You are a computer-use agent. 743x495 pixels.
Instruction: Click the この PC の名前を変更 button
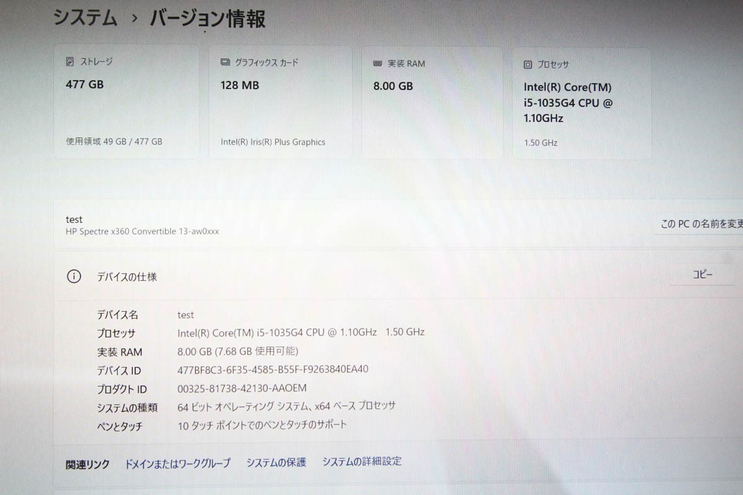698,224
